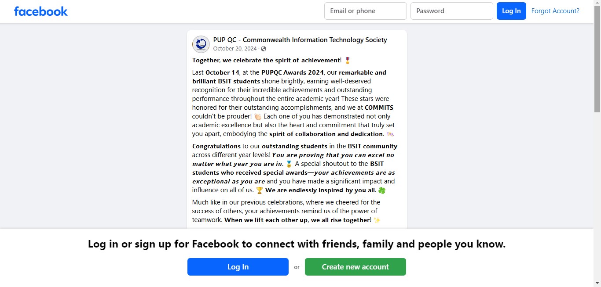Image resolution: width=601 pixels, height=287 pixels.
Task: Click the scrollbar down arrow
Action: [x=597, y=283]
